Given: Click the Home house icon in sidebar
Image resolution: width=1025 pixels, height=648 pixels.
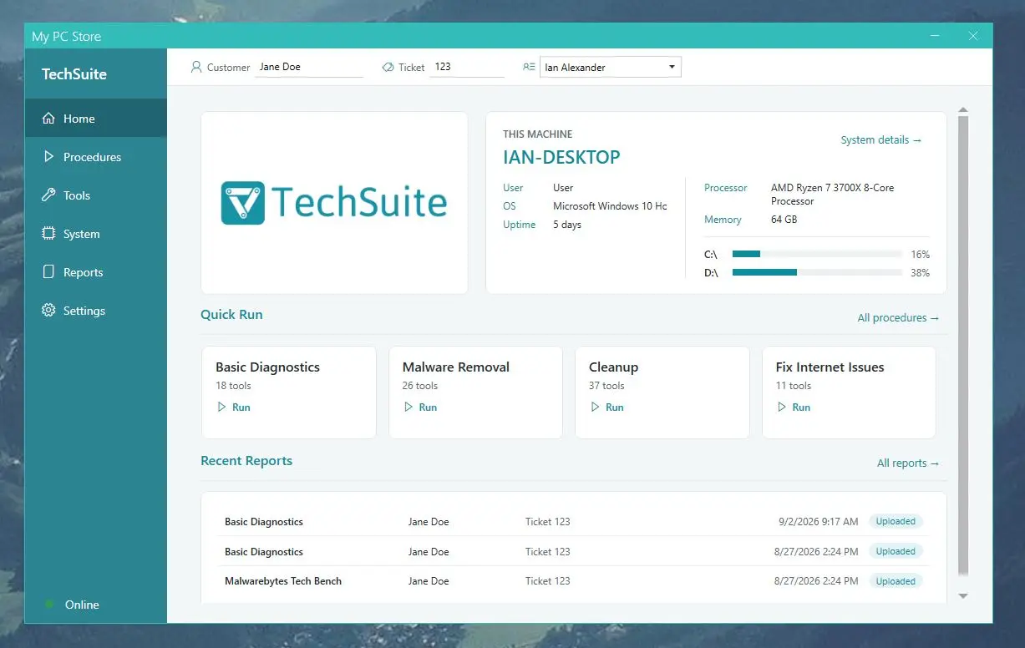Looking at the screenshot, I should click(48, 119).
